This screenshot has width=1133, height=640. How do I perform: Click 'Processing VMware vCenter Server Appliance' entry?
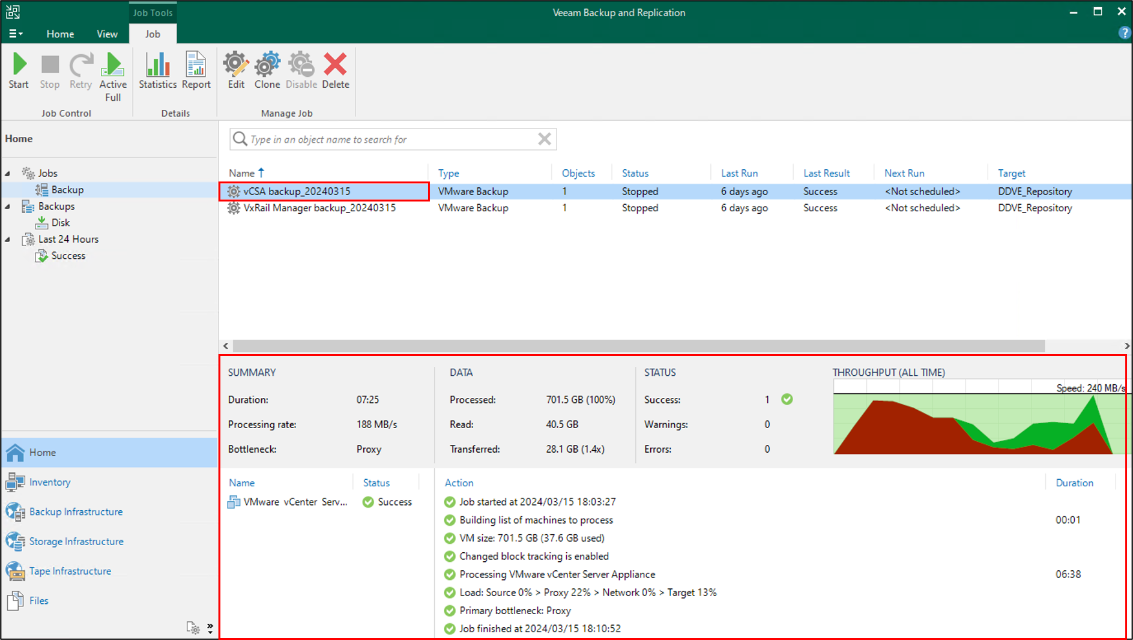point(557,574)
